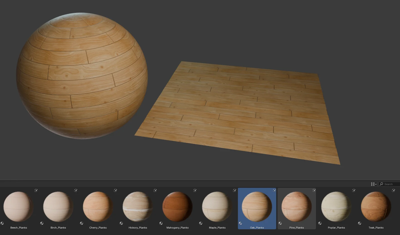Click the edit pencil icon on Pine_Planks
This screenshot has height=235, width=400.
pos(314,190)
